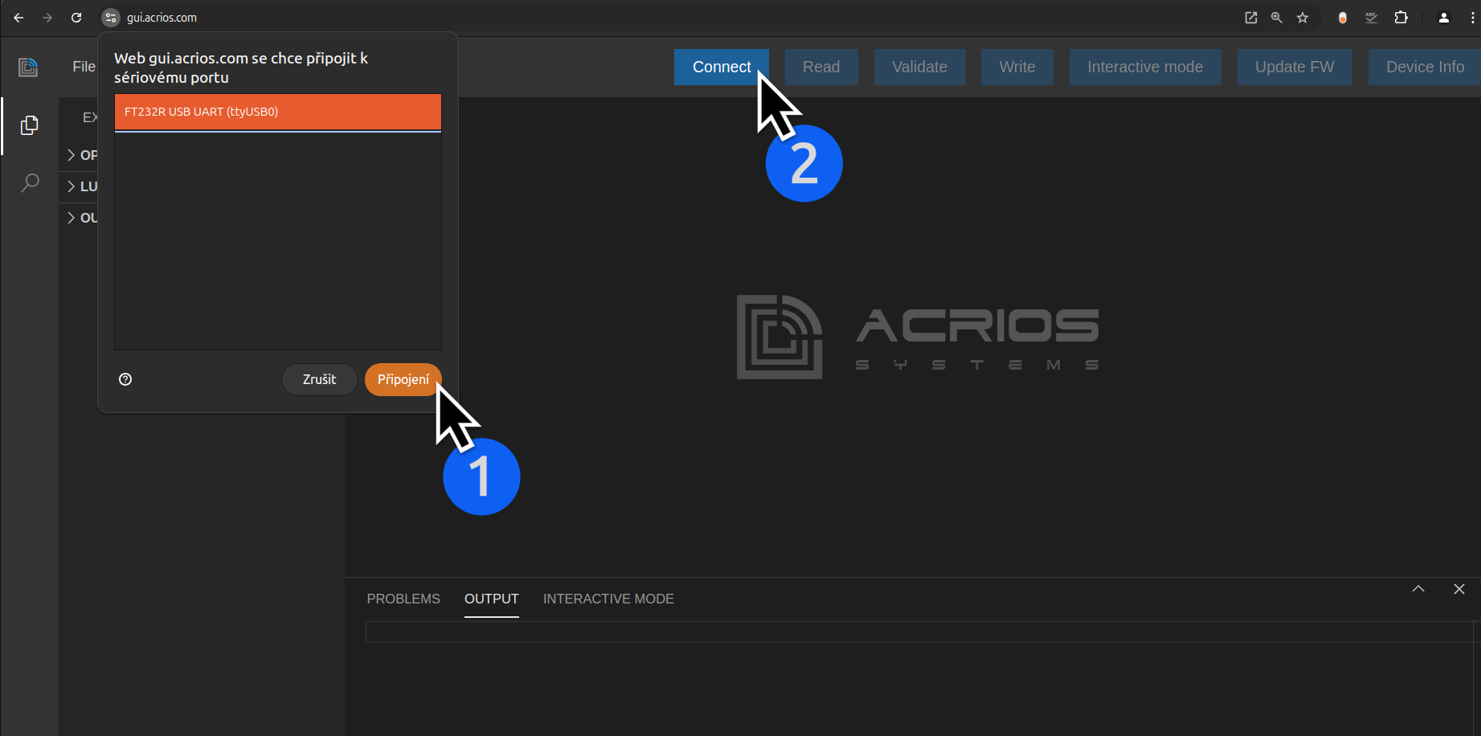
Task: Click the help question mark in dialog
Action: pyautogui.click(x=125, y=379)
